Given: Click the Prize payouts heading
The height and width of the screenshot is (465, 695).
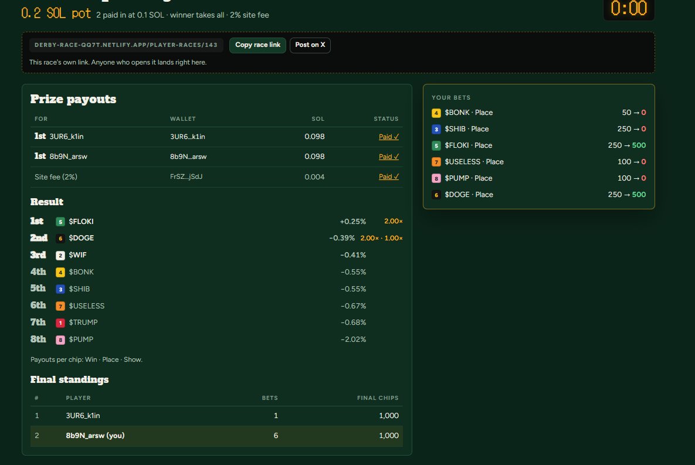Looking at the screenshot, I should point(73,99).
